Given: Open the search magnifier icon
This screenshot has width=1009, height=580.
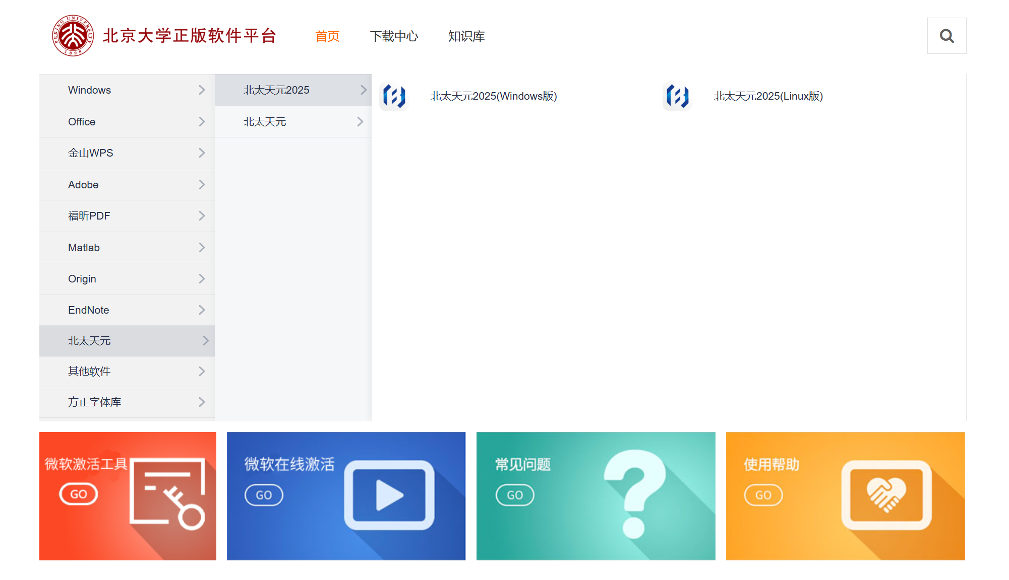Looking at the screenshot, I should coord(946,35).
